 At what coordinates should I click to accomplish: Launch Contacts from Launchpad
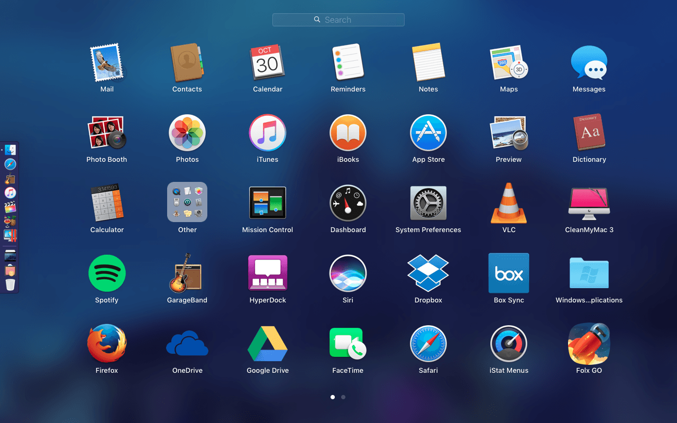tap(187, 63)
